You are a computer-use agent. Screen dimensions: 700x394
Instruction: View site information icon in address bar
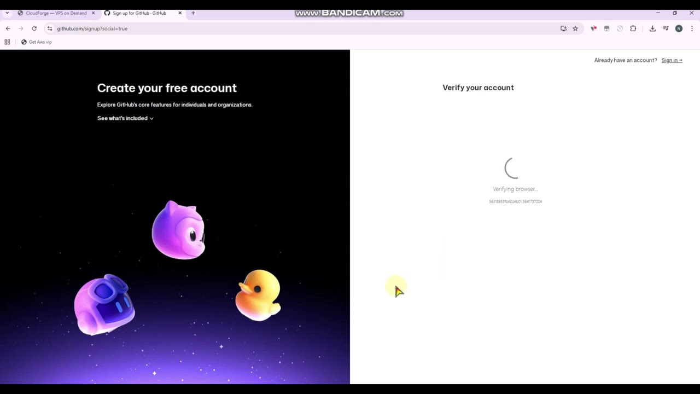tap(50, 28)
